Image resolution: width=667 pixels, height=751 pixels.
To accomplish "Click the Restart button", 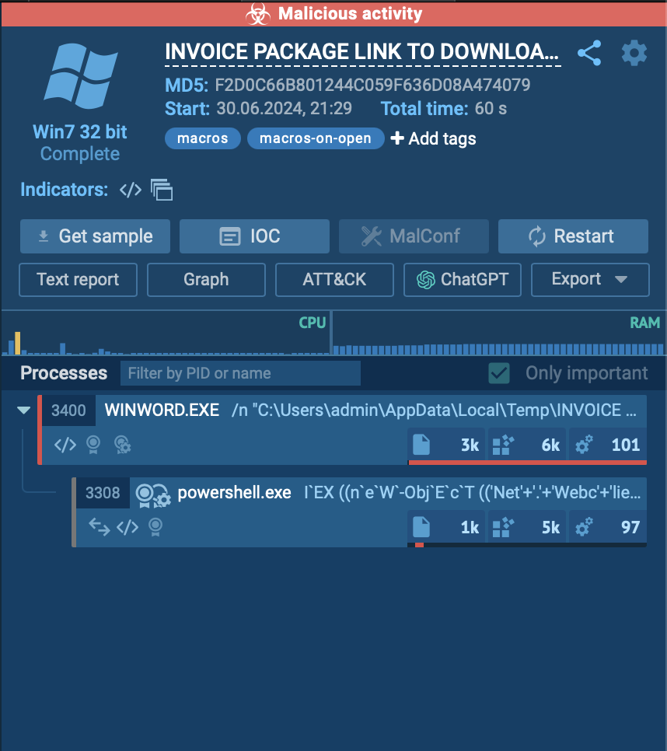I will click(x=573, y=236).
